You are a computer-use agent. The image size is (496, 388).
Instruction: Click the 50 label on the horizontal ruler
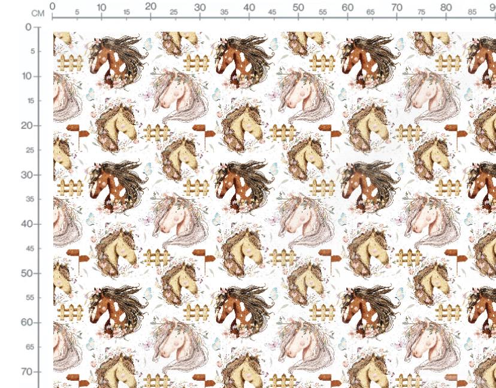(298, 8)
